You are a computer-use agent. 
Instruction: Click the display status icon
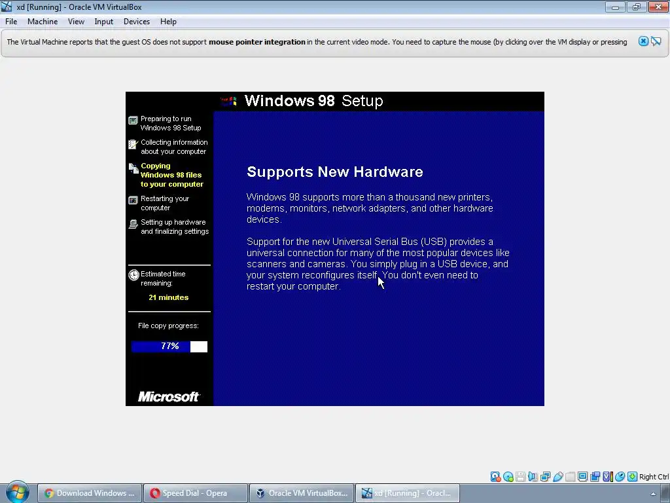tap(582, 477)
